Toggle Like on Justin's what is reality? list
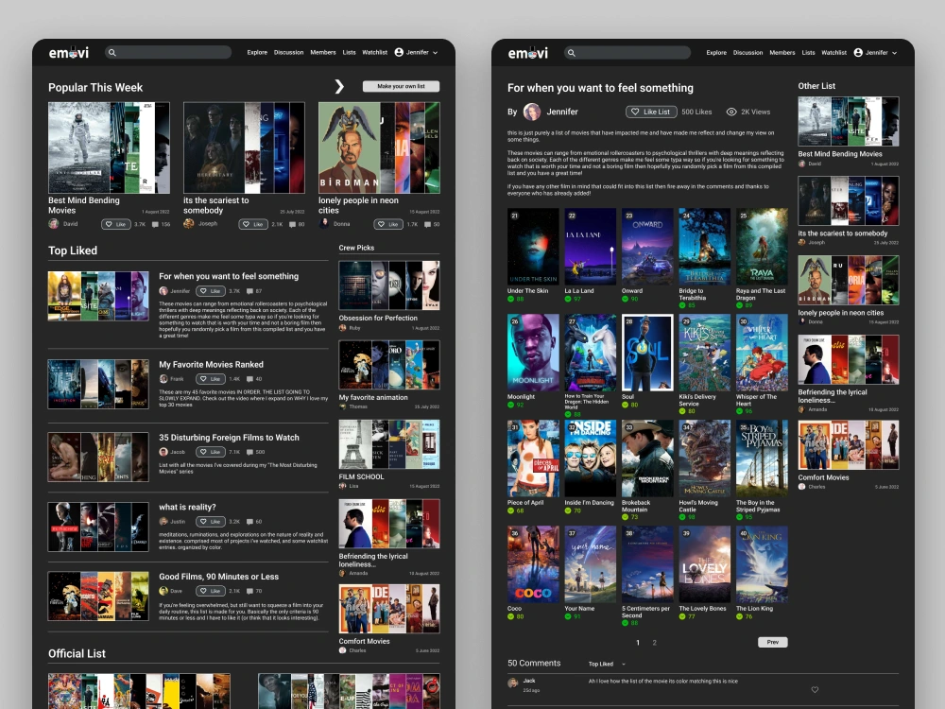 pyautogui.click(x=211, y=522)
